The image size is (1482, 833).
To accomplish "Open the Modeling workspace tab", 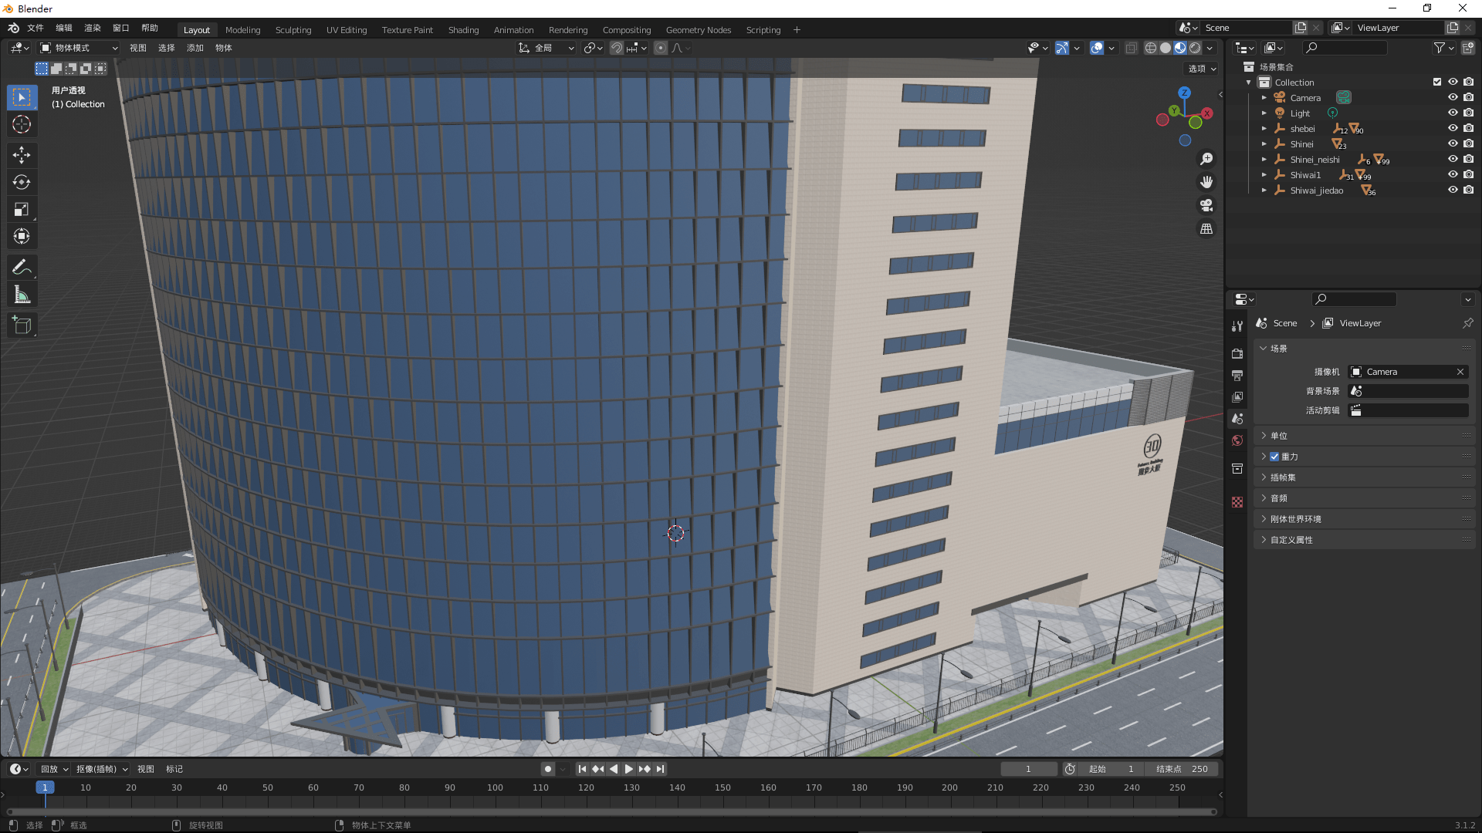I will pyautogui.click(x=242, y=29).
